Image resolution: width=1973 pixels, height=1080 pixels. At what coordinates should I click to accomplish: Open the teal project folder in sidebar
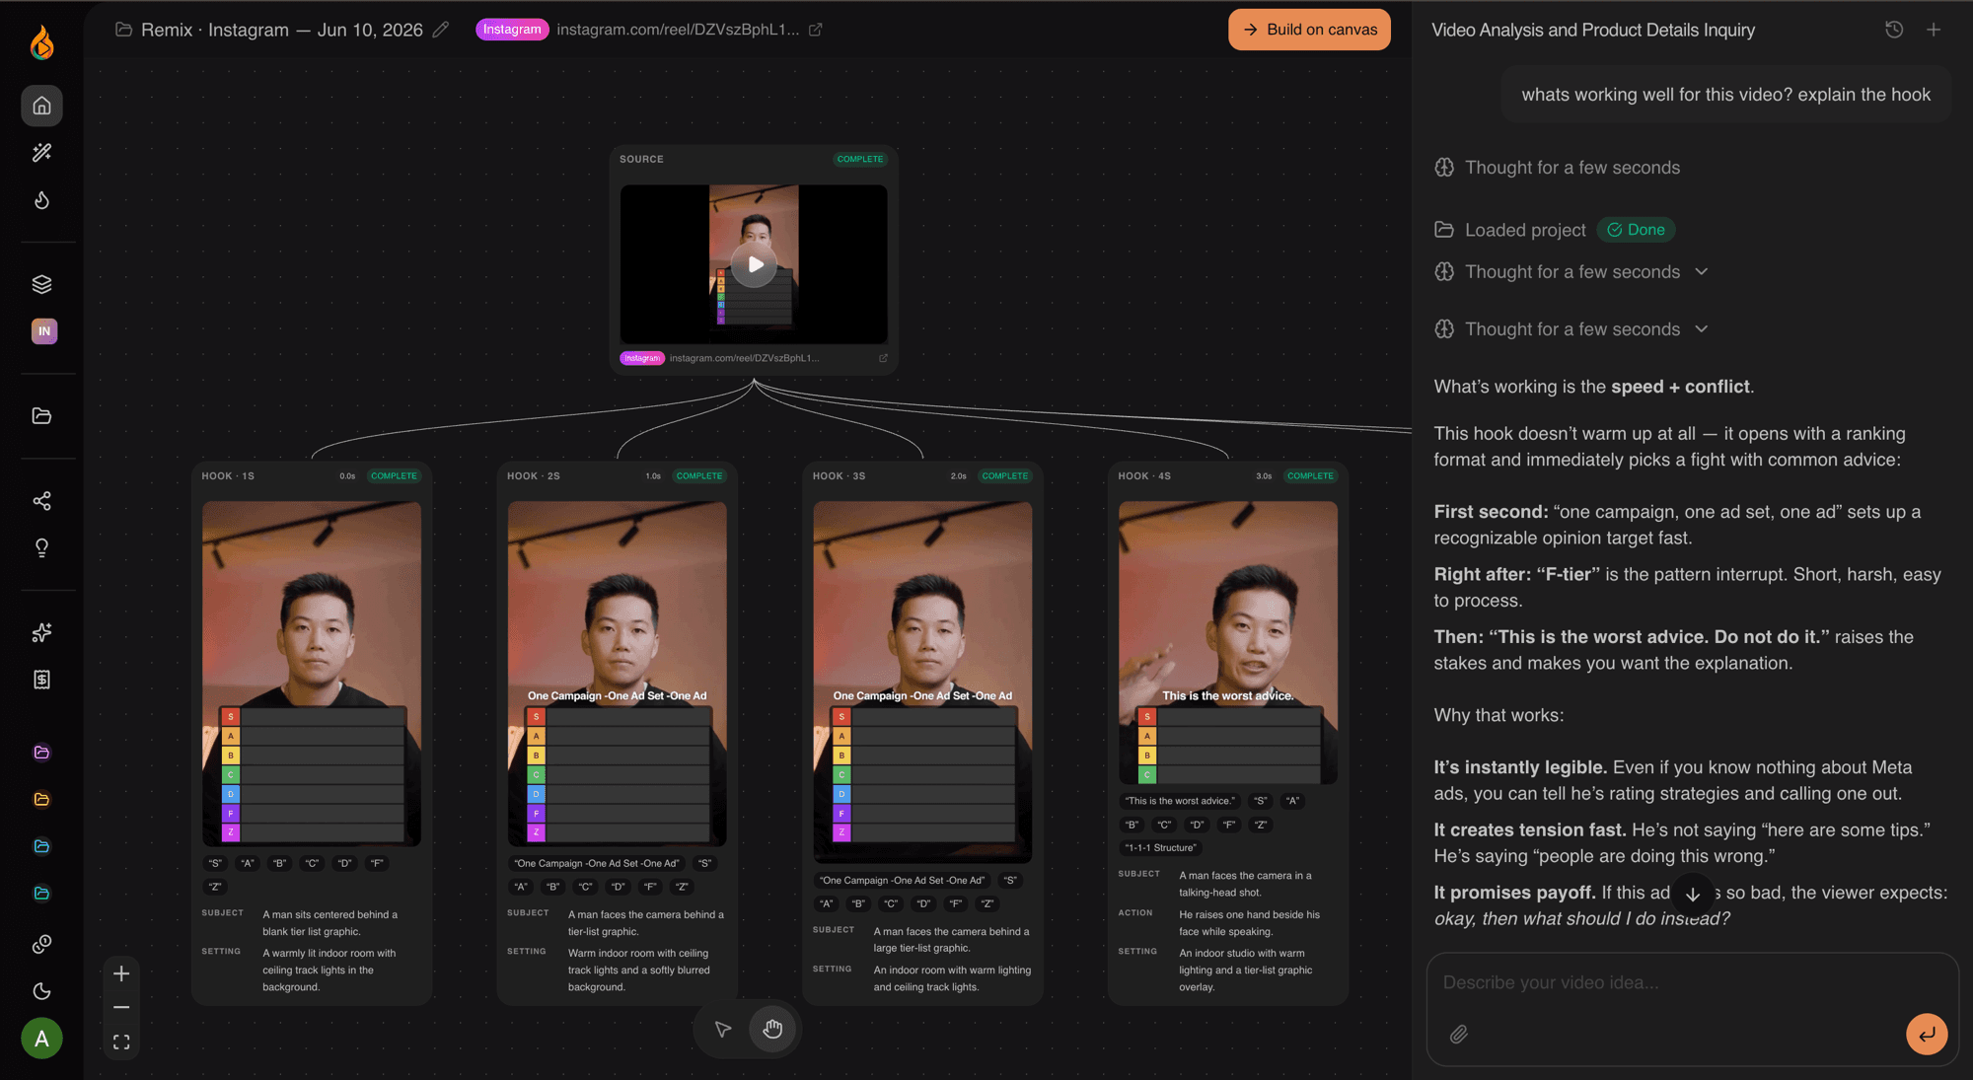click(x=41, y=894)
